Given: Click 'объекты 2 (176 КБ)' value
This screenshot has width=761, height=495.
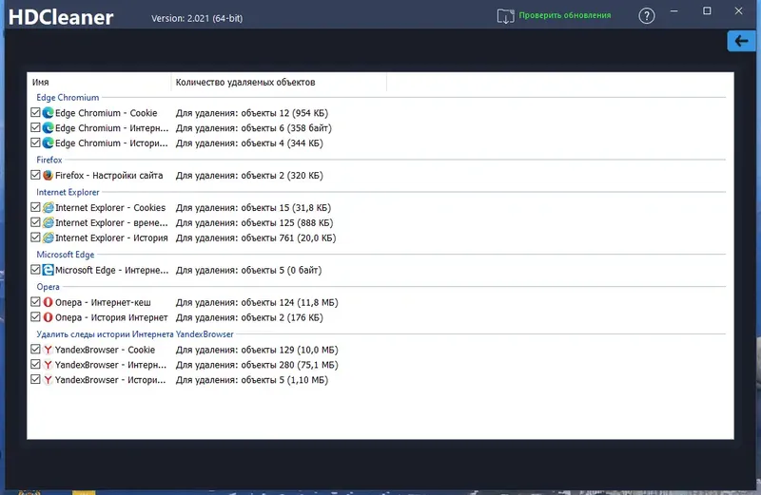Looking at the screenshot, I should coord(282,317).
